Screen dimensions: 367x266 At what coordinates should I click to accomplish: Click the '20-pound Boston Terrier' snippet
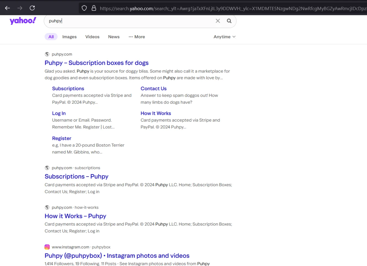click(88, 149)
